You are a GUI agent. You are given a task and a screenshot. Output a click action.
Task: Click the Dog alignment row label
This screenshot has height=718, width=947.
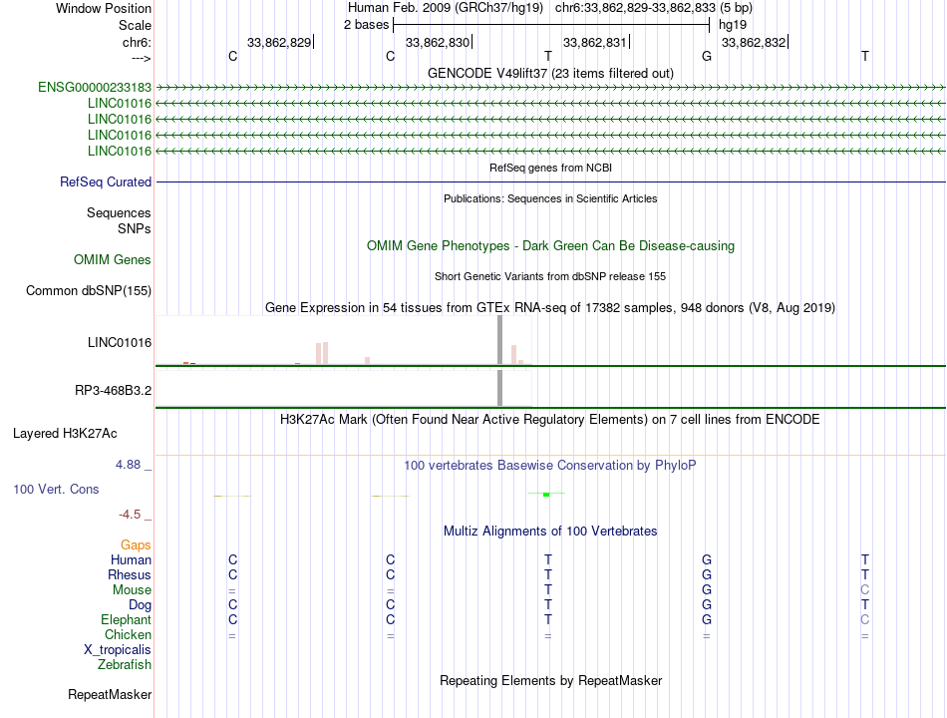tap(140, 605)
